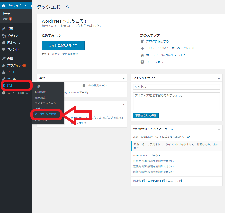
Task: Select 投稿設定 in the submenu
Action: click(40, 92)
